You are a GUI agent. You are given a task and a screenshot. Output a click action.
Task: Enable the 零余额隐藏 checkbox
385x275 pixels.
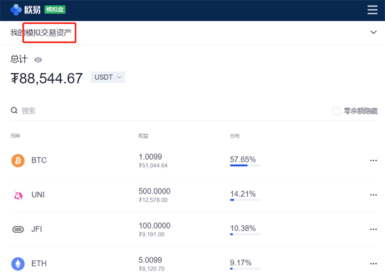[336, 111]
